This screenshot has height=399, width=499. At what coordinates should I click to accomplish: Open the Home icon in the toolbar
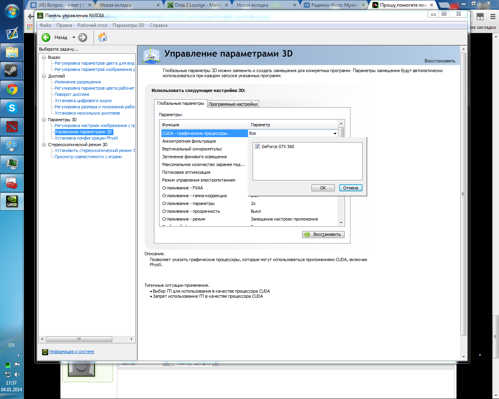103,37
